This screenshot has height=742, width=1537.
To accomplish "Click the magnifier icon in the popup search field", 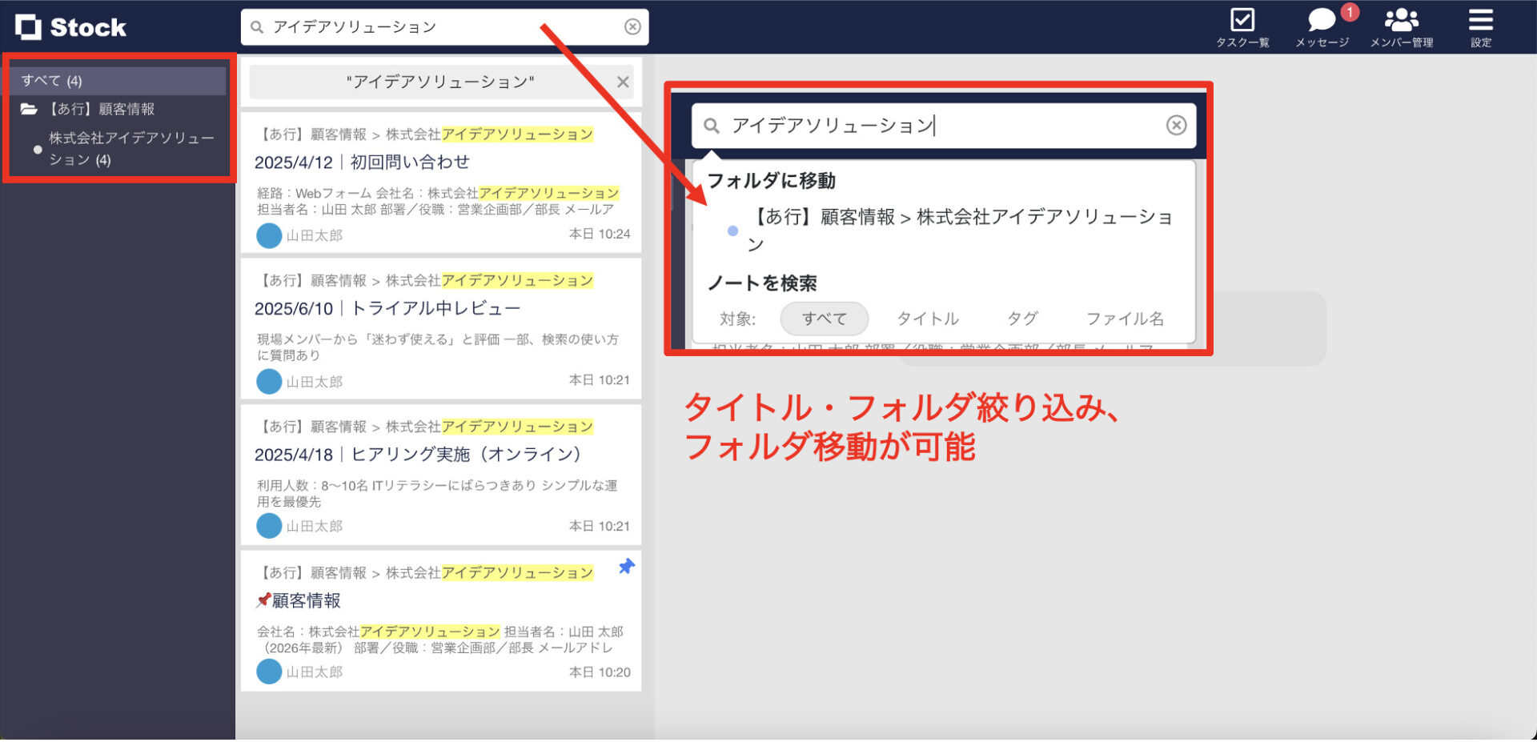I will tap(712, 126).
